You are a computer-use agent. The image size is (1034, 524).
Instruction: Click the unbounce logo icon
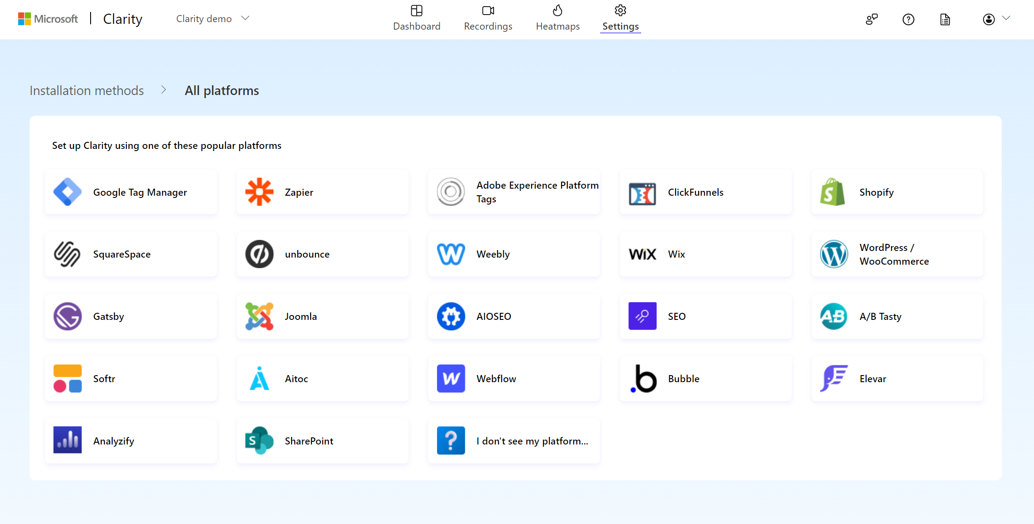click(259, 254)
